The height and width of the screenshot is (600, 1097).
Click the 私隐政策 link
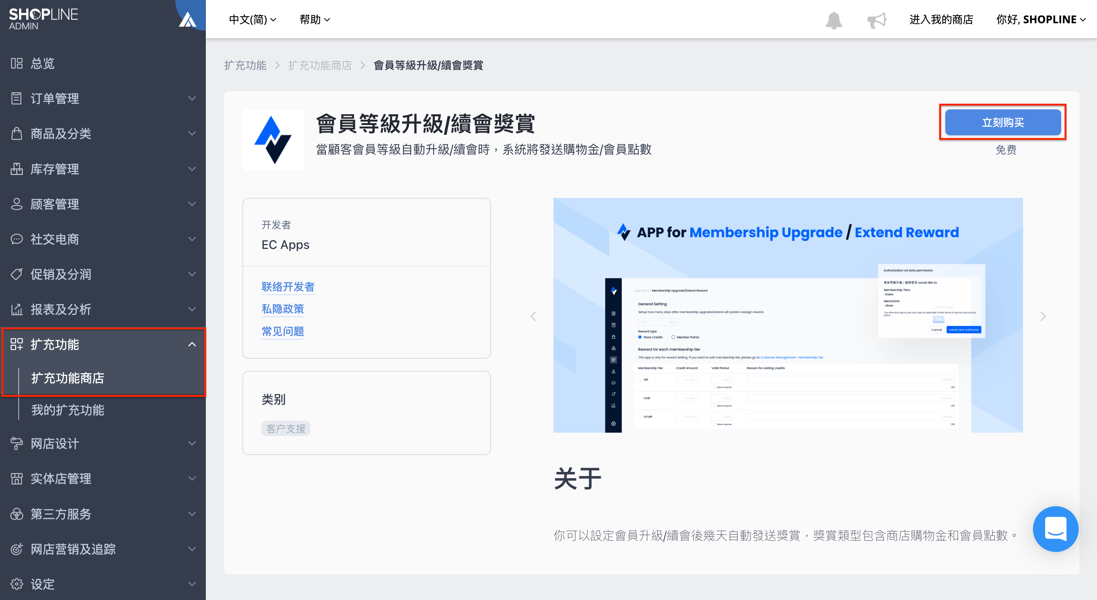[x=283, y=309]
